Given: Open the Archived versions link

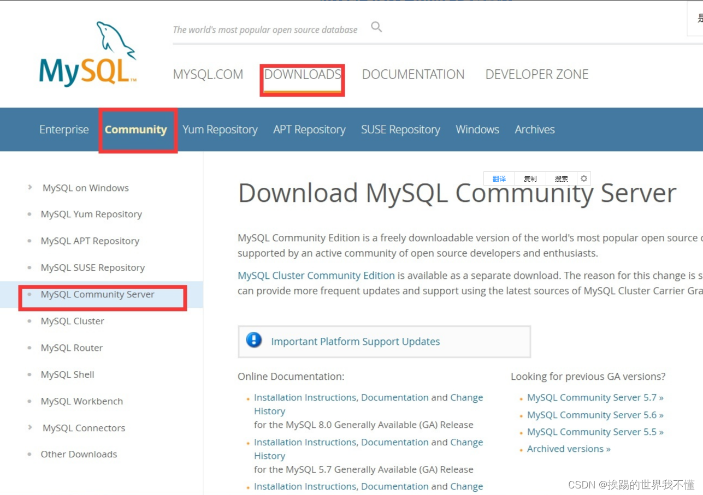Looking at the screenshot, I should click(x=569, y=449).
